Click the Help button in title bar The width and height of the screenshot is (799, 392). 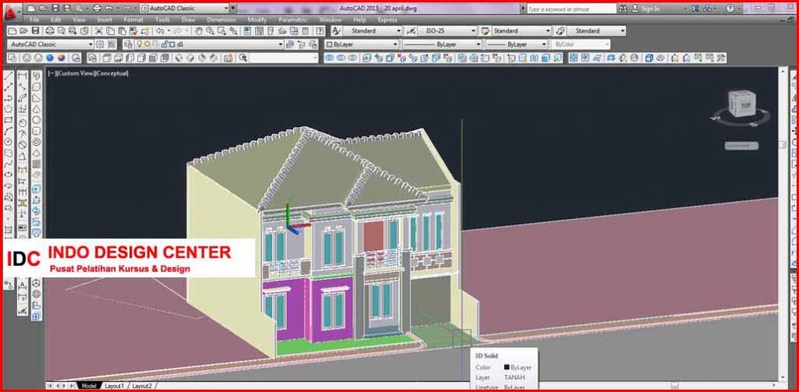click(730, 9)
